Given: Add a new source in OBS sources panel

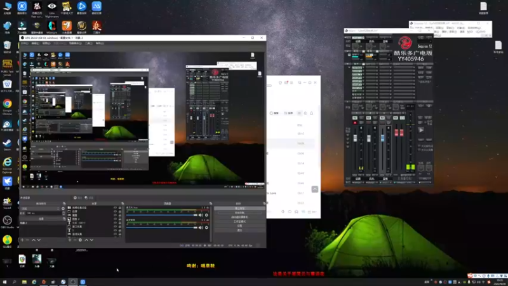Looking at the screenshot, I should [70, 240].
